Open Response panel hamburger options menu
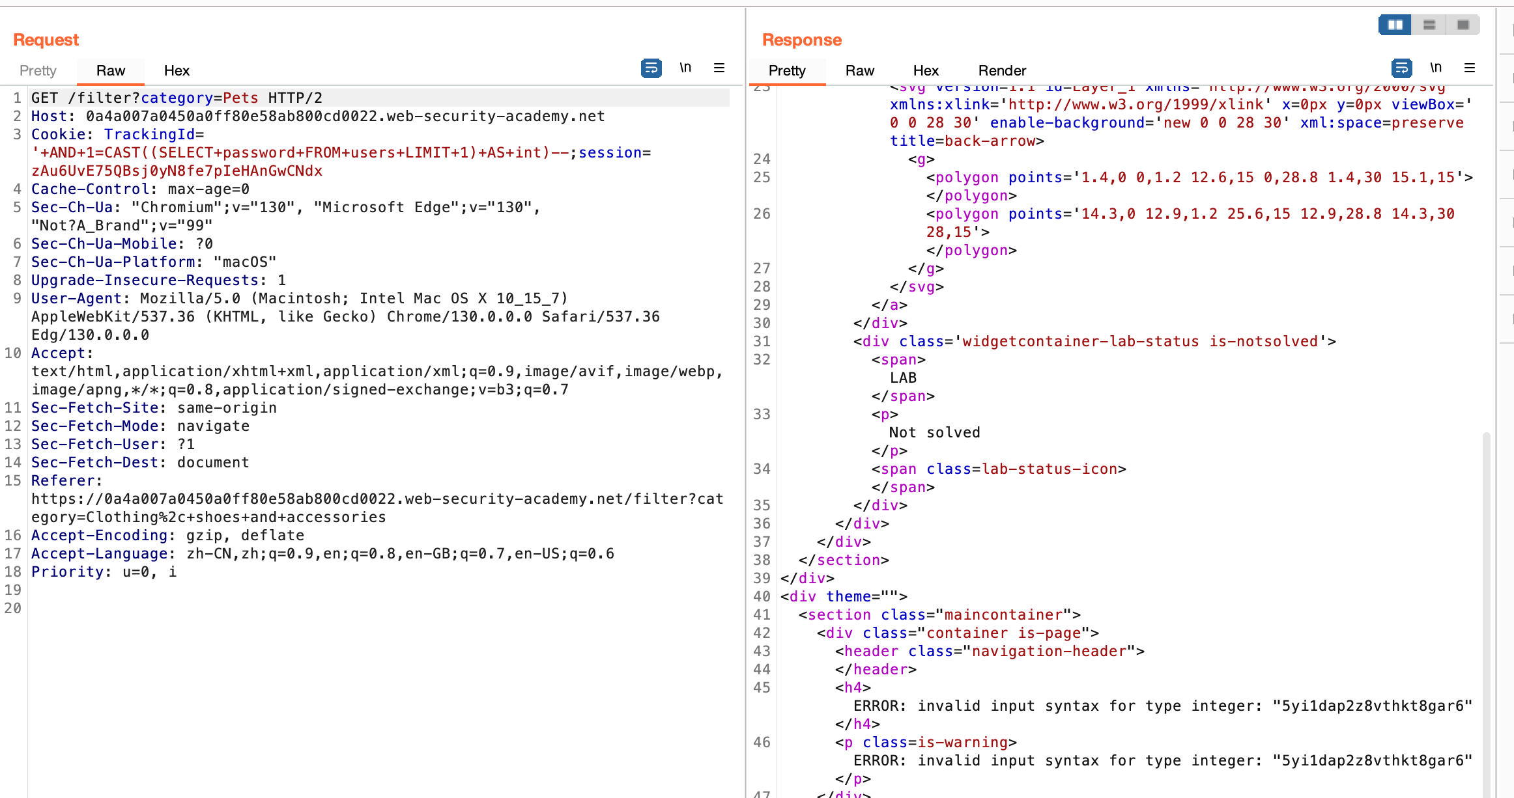 (1470, 68)
